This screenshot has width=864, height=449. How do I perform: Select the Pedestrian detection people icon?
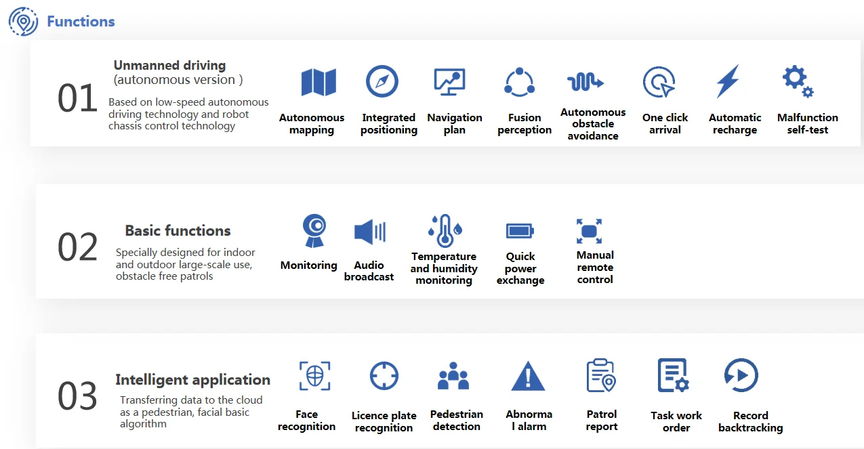(x=453, y=376)
